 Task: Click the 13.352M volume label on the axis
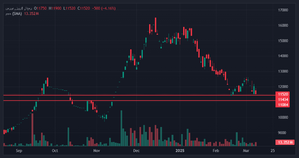(285, 142)
